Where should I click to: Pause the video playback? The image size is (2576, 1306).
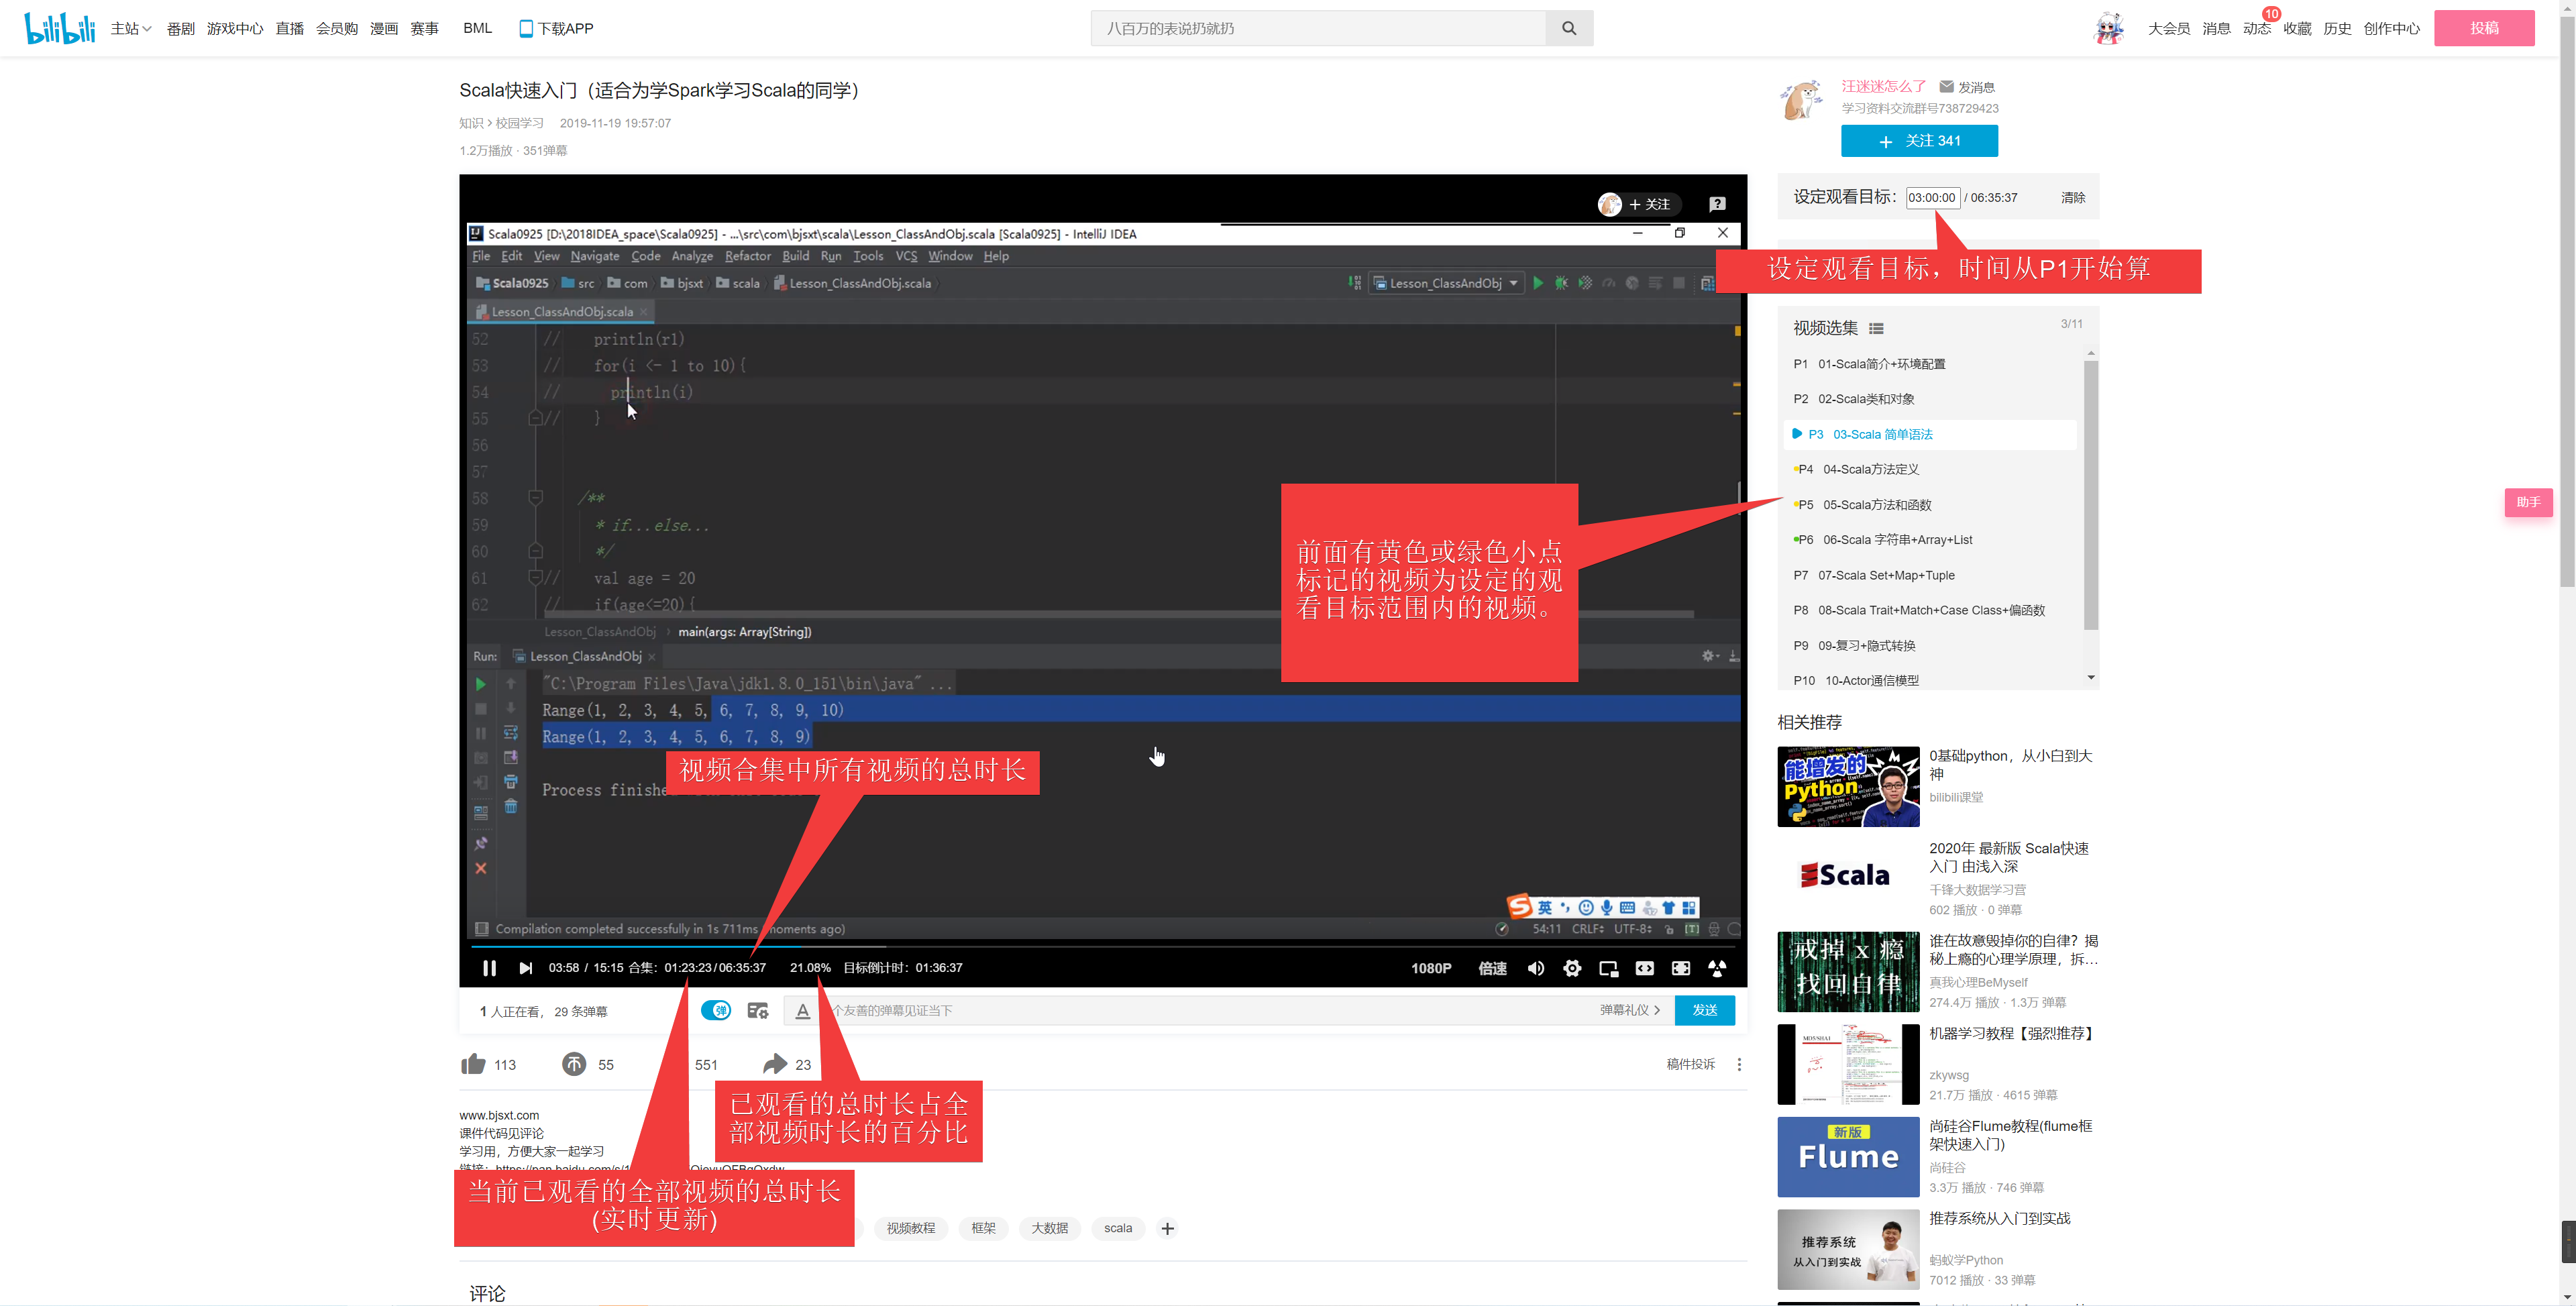click(489, 967)
